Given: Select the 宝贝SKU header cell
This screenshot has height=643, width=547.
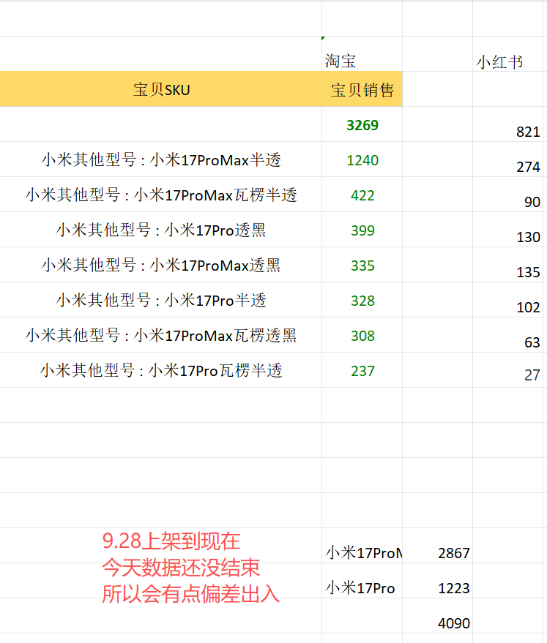Looking at the screenshot, I should [x=161, y=89].
